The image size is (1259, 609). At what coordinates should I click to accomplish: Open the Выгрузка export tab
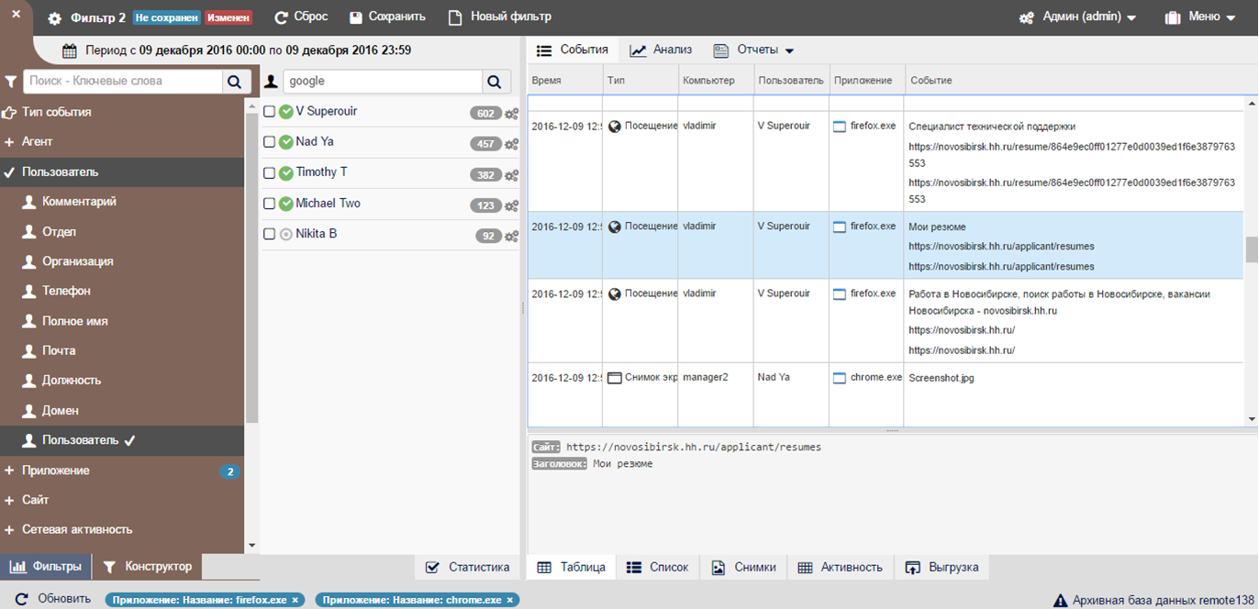click(942, 568)
